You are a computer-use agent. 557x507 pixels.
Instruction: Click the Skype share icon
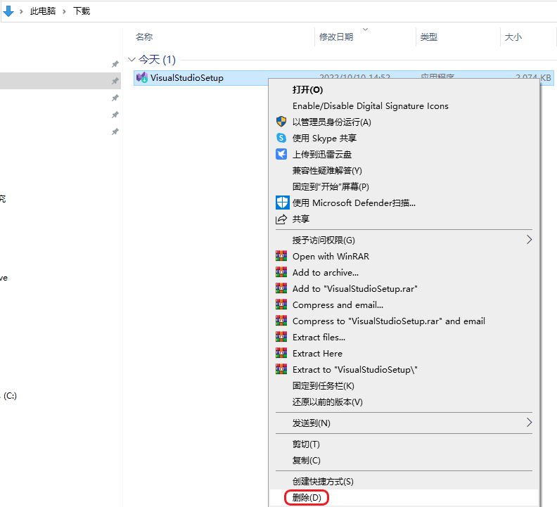click(281, 138)
